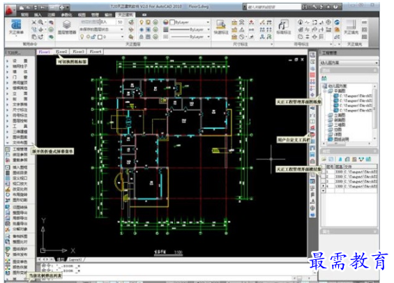Click the zoom magnifier icon in ribbon
This screenshot has height=283, width=394.
(x=40, y=22)
